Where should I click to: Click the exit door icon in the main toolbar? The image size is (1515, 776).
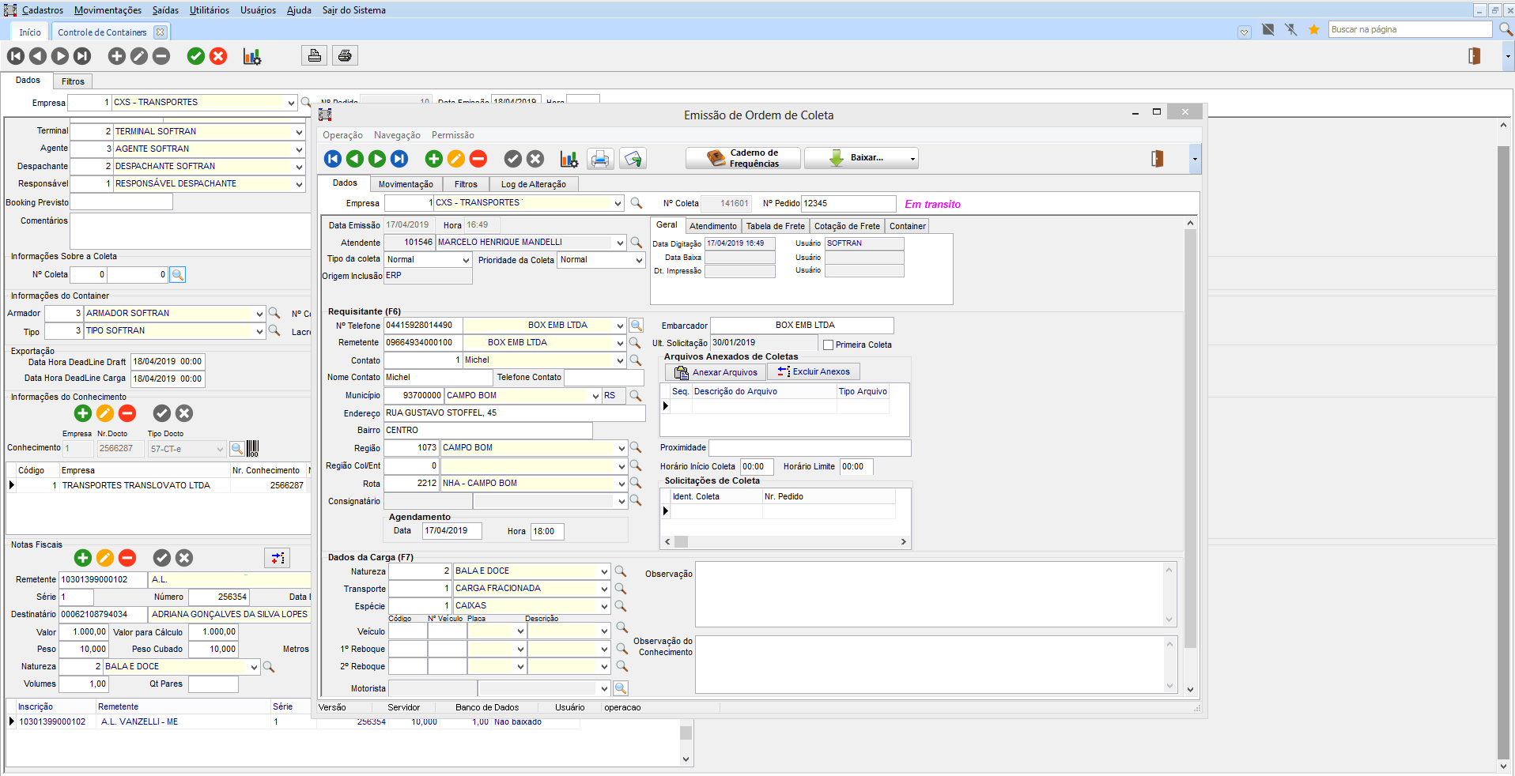coord(1474,55)
